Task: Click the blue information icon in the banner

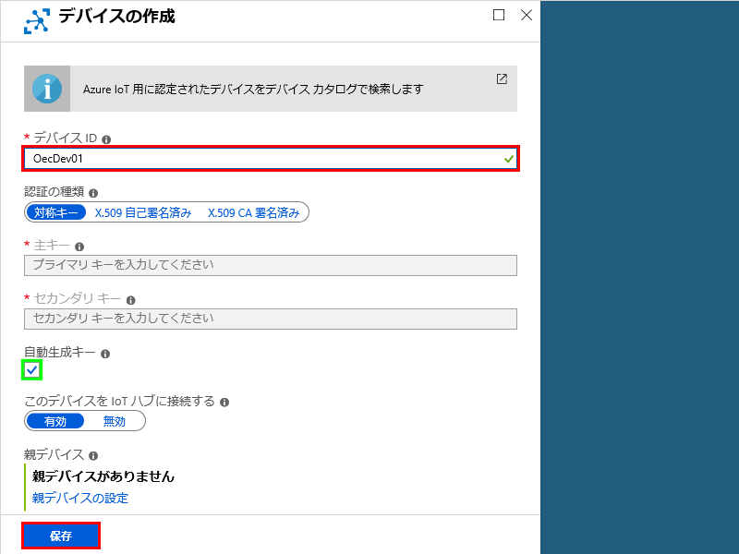Action: pos(47,89)
